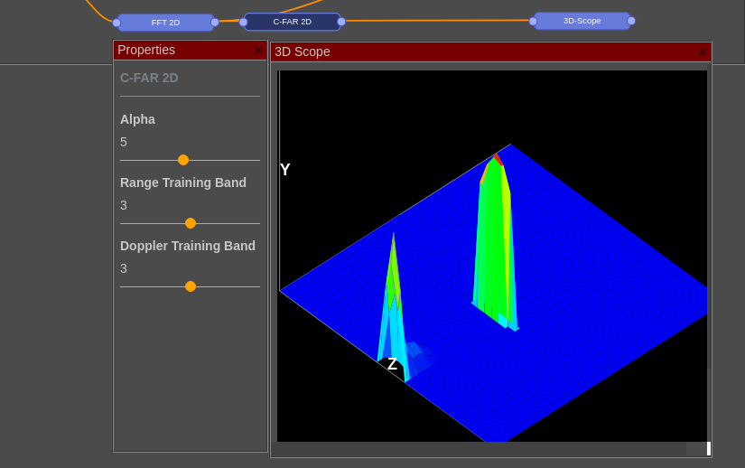The image size is (745, 468).
Task: Select the FFT 2D node
Action: click(x=165, y=23)
